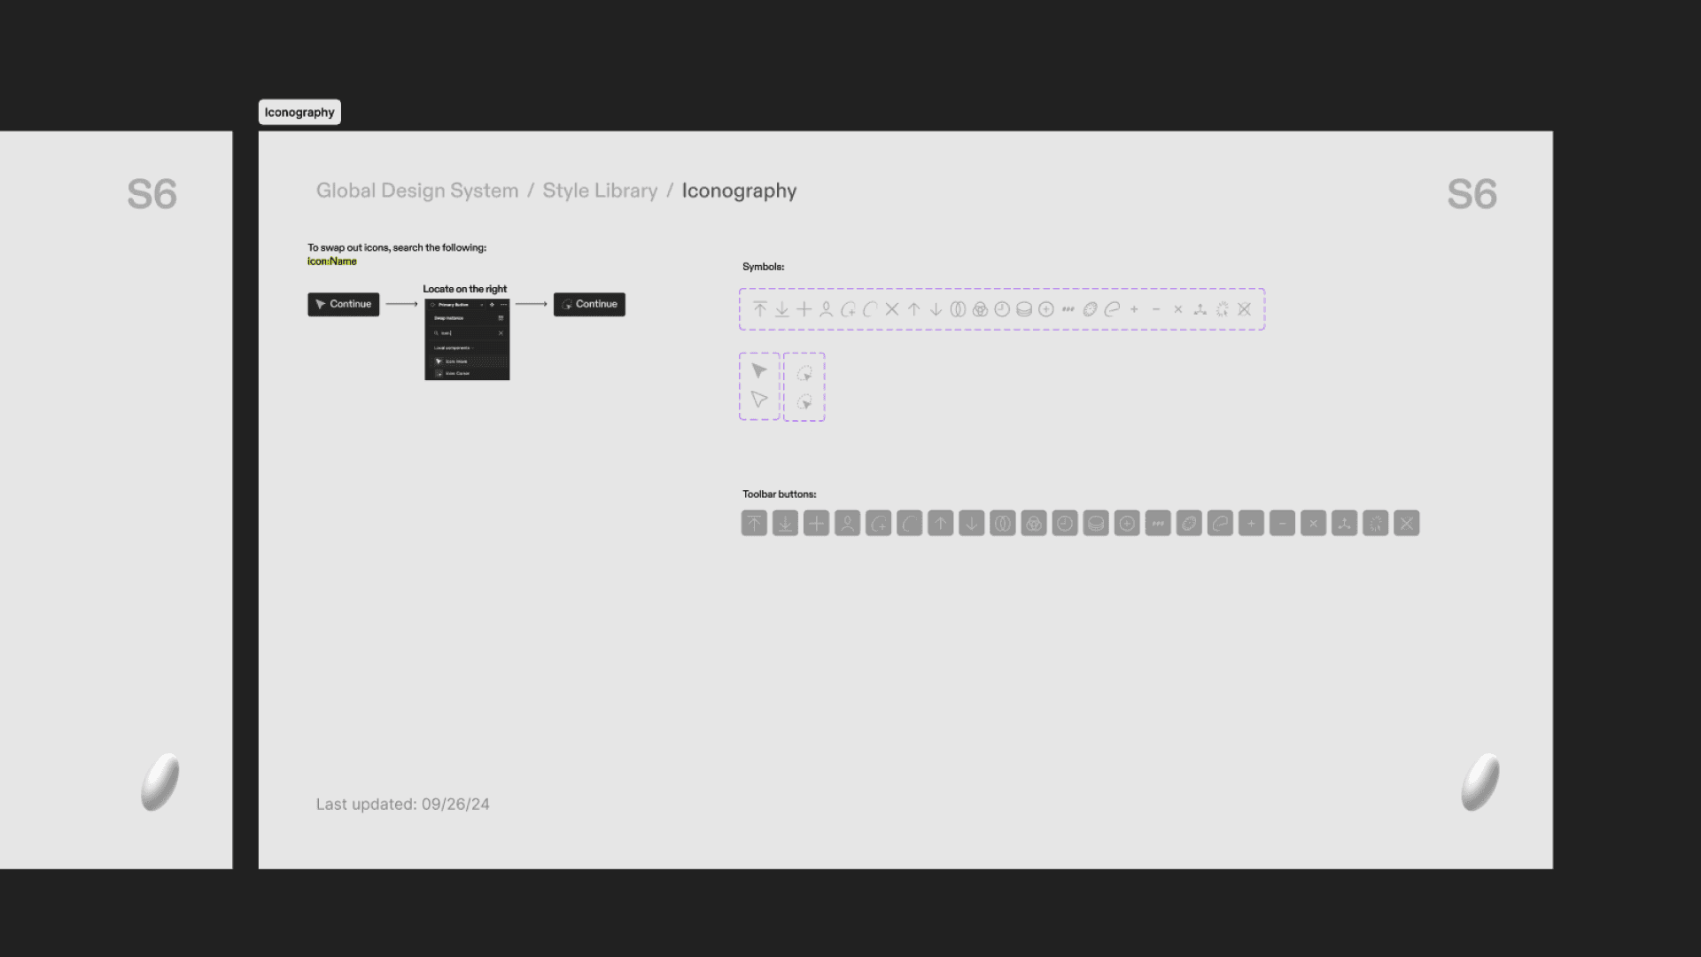Select the stacked coins toolbar button
The image size is (1701, 957).
[x=1096, y=524]
